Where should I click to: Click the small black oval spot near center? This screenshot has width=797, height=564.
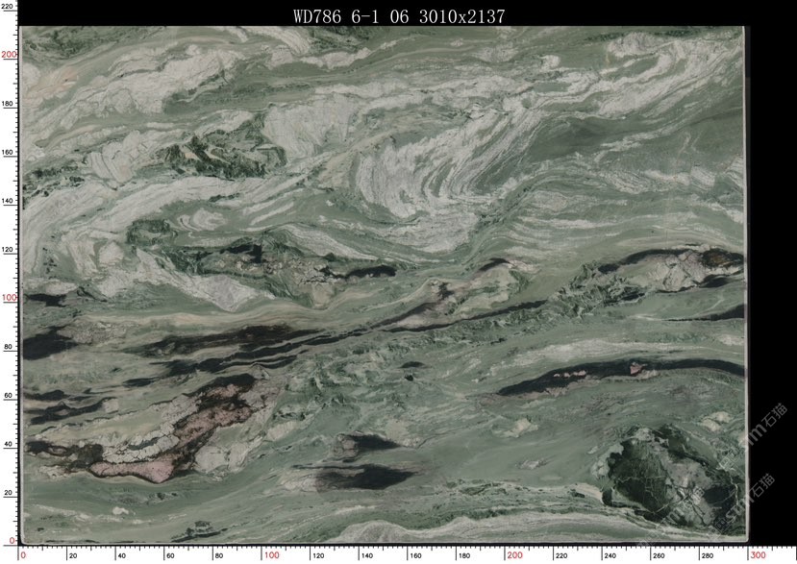point(411,365)
